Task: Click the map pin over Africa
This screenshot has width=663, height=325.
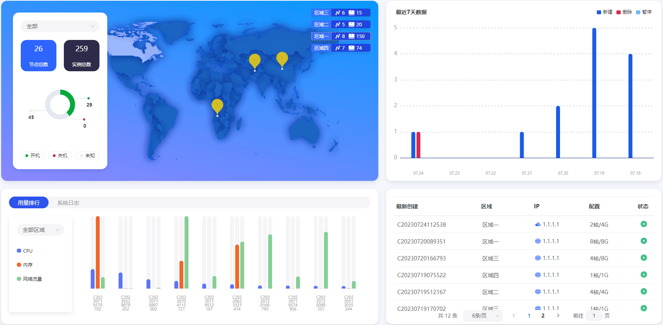Action: tap(217, 106)
